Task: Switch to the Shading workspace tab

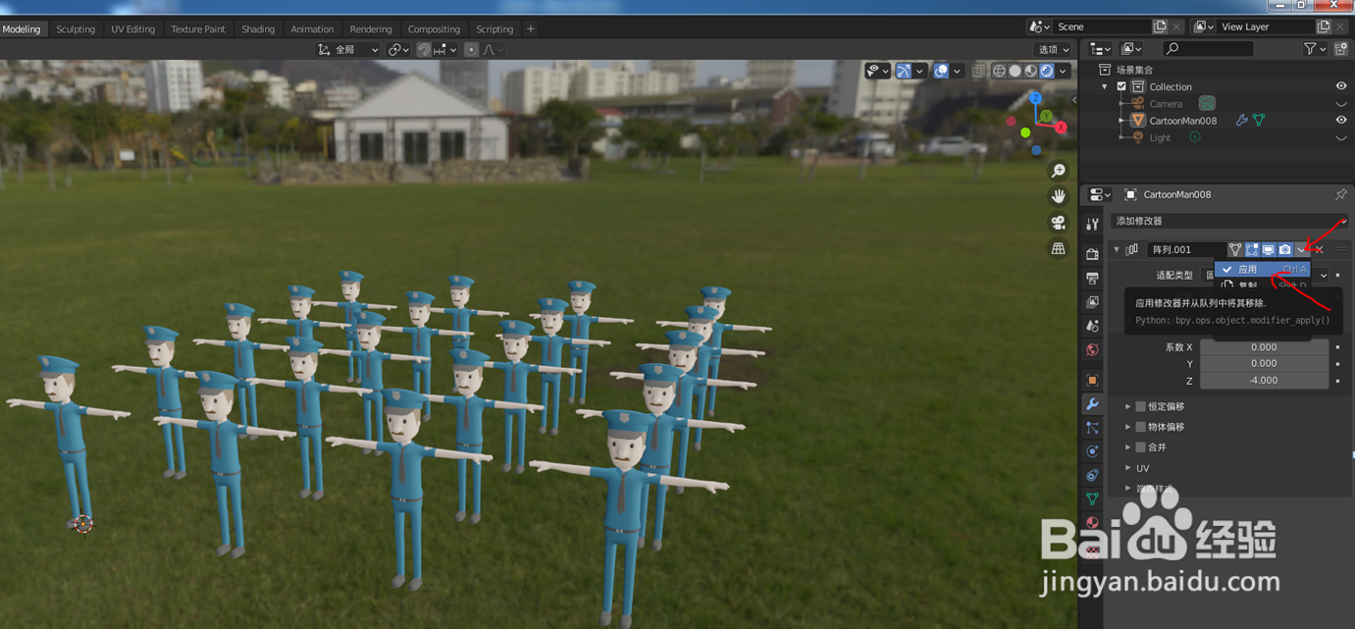Action: 258,28
